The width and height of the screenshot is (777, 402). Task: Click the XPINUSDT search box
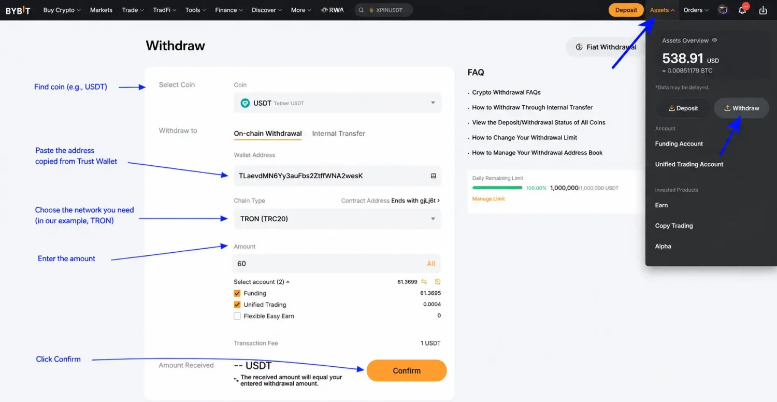click(x=384, y=10)
